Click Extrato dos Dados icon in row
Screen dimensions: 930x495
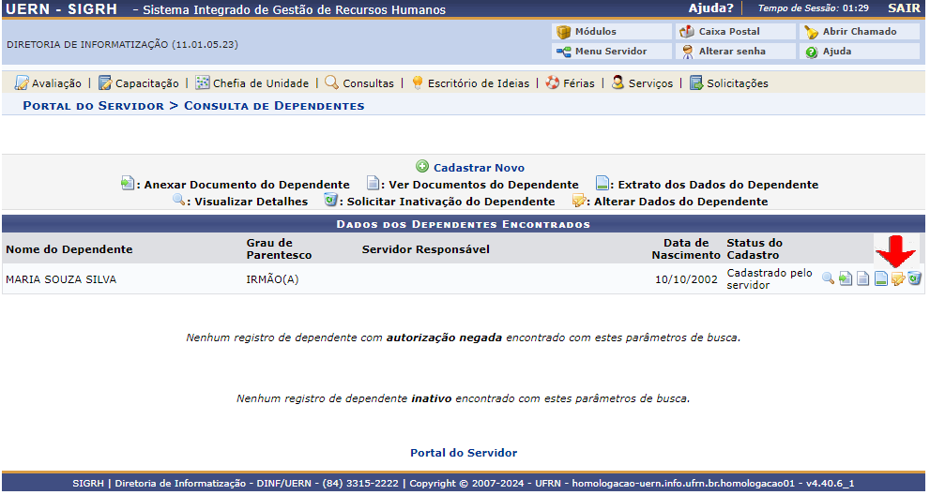tap(880, 278)
